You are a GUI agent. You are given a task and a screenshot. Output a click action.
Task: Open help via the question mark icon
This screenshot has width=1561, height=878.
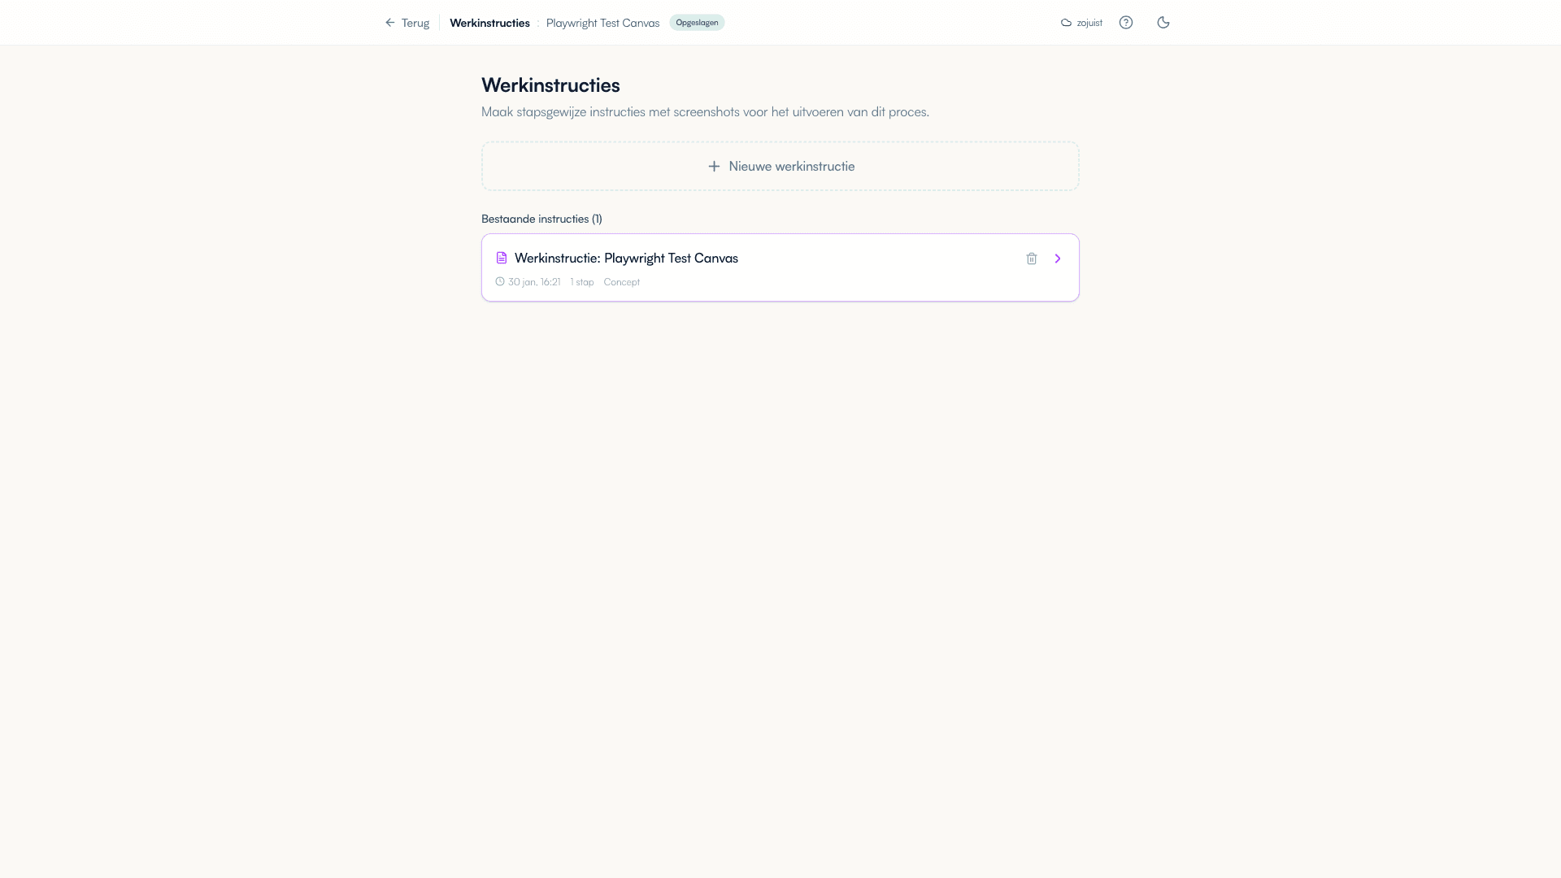coord(1126,23)
